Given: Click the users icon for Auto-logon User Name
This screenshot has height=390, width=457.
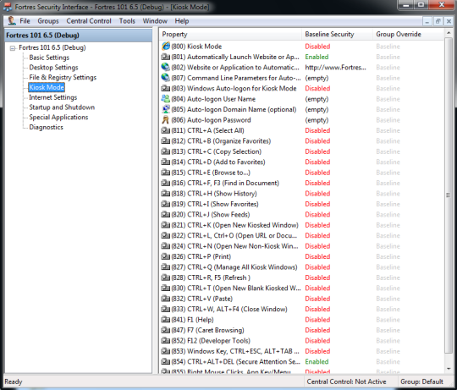Looking at the screenshot, I should click(x=166, y=99).
